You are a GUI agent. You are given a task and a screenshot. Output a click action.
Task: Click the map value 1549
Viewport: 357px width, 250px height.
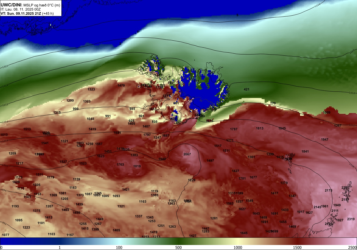(x=162, y=159)
